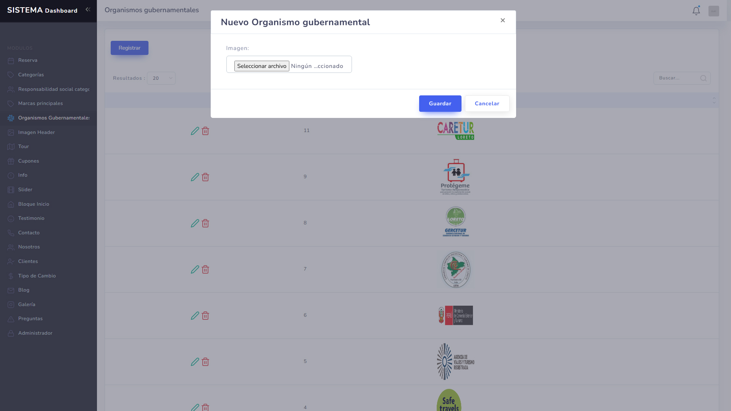Click order value 9 in table
731x411 pixels.
coord(305,177)
